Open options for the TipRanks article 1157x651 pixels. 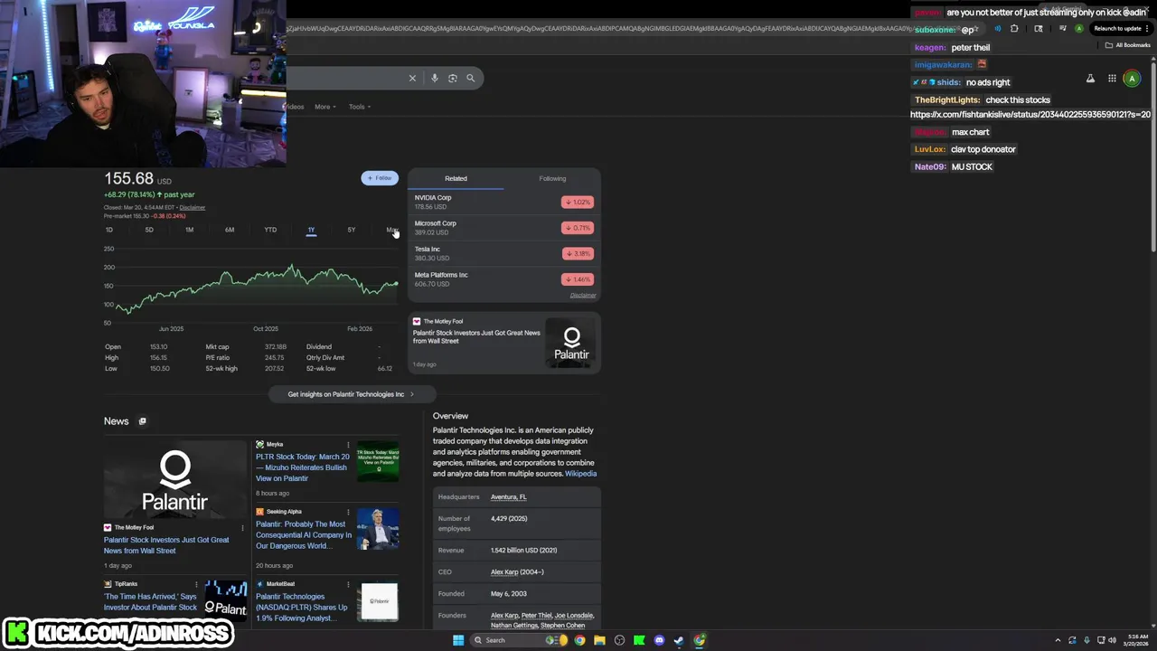click(x=196, y=584)
